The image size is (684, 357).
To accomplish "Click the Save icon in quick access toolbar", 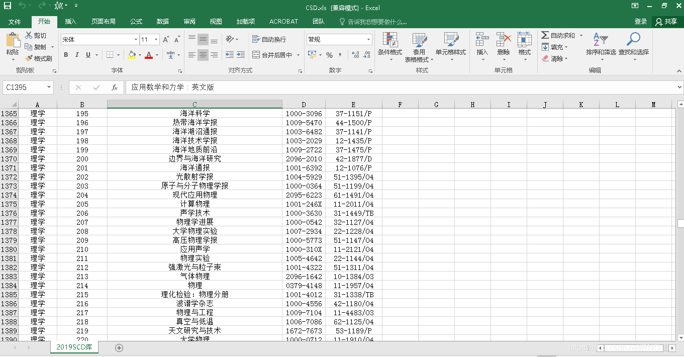I will (8, 6).
